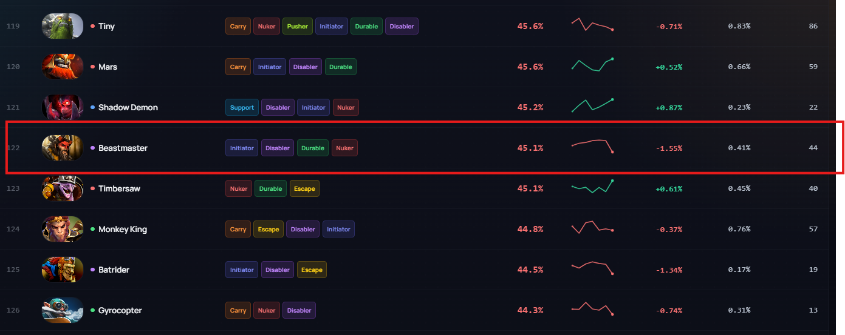Click the Nuker tag on Gyrocopter's row
Image resolution: width=845 pixels, height=335 pixels.
[267, 310]
